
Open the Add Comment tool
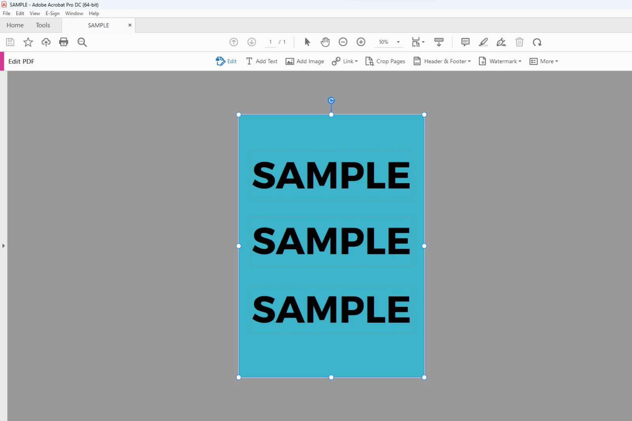click(x=465, y=42)
